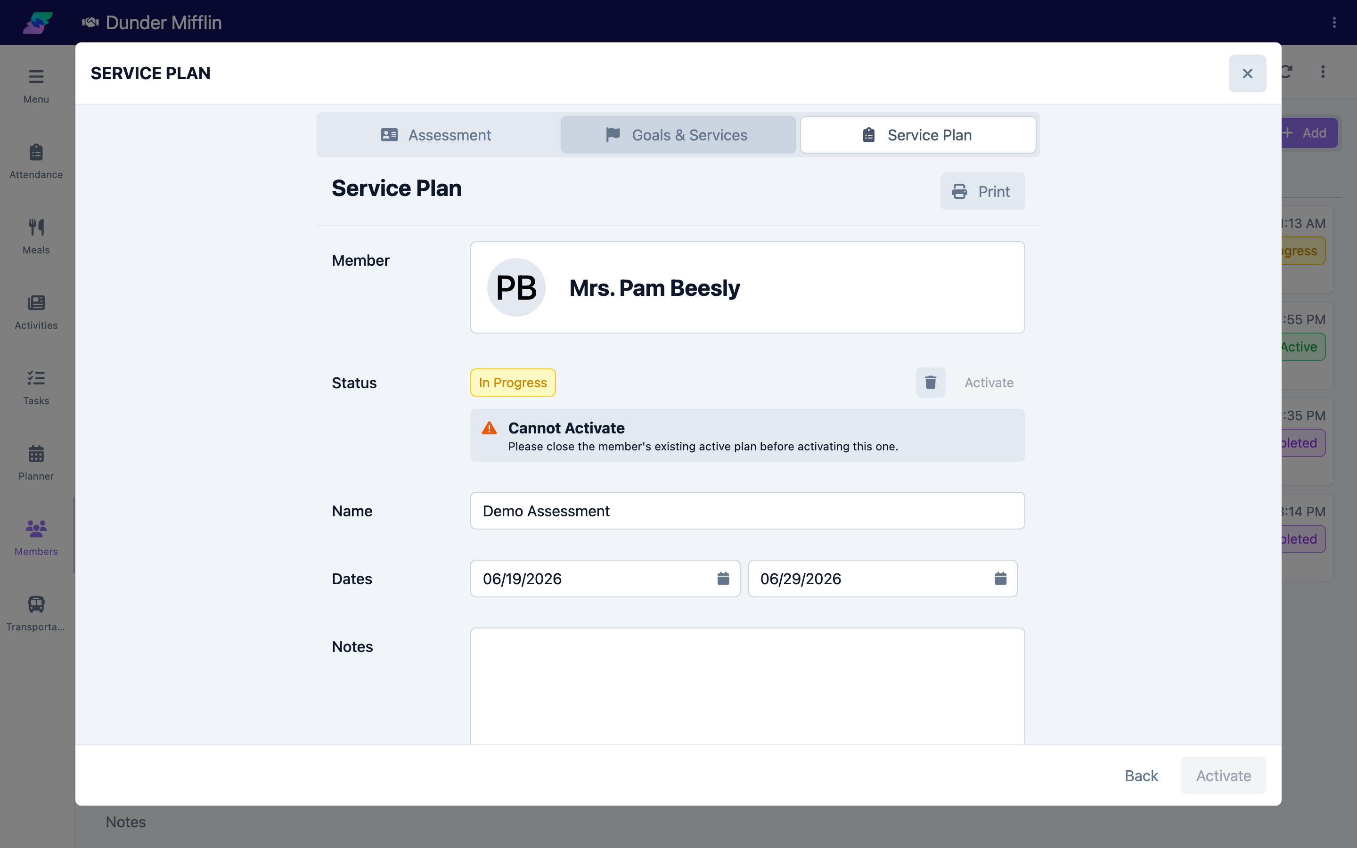Go to Attendance in the sidebar
Screen dimensions: 1357x848
tap(36, 162)
